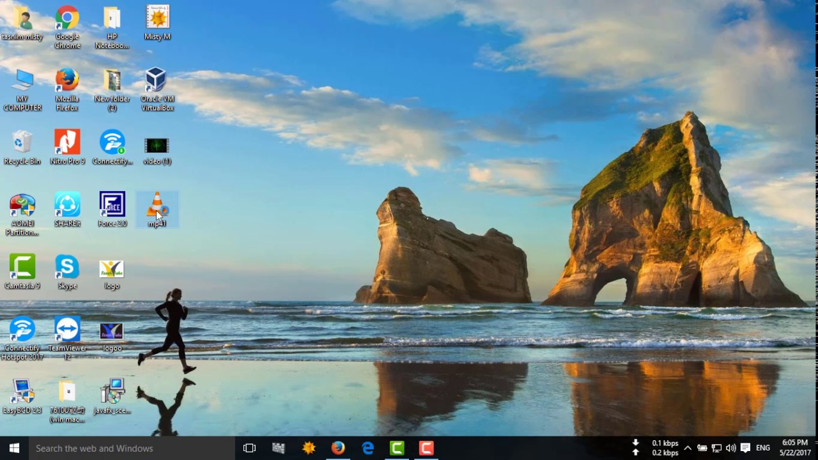Select the MY COMPUTER desktop icon

(x=22, y=89)
